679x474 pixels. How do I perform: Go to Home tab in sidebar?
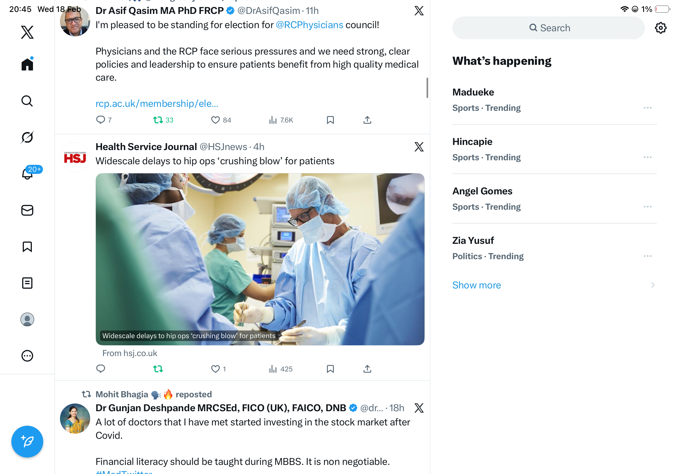(27, 64)
